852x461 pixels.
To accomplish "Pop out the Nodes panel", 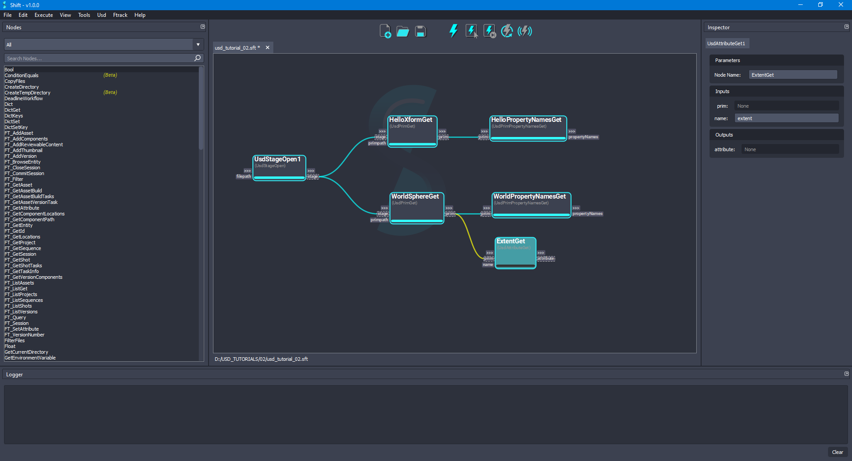I will coord(202,27).
